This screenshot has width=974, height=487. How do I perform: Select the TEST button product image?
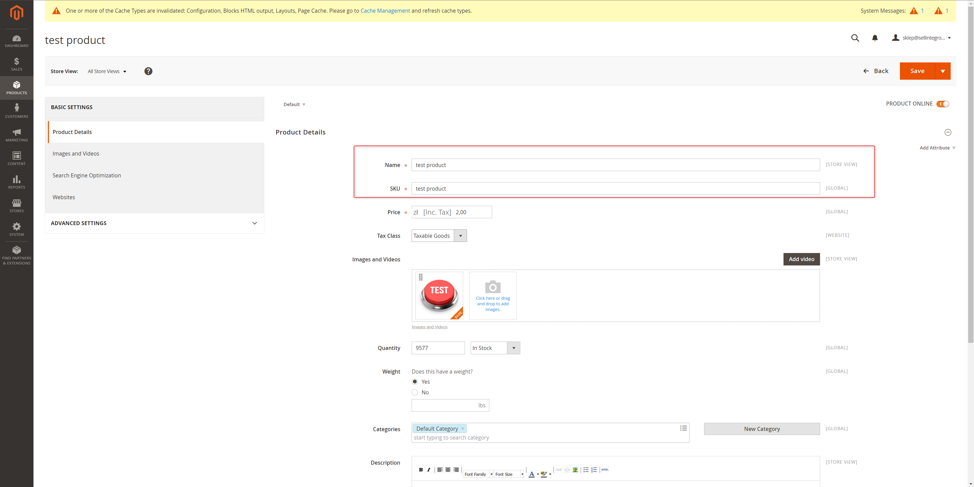click(439, 296)
